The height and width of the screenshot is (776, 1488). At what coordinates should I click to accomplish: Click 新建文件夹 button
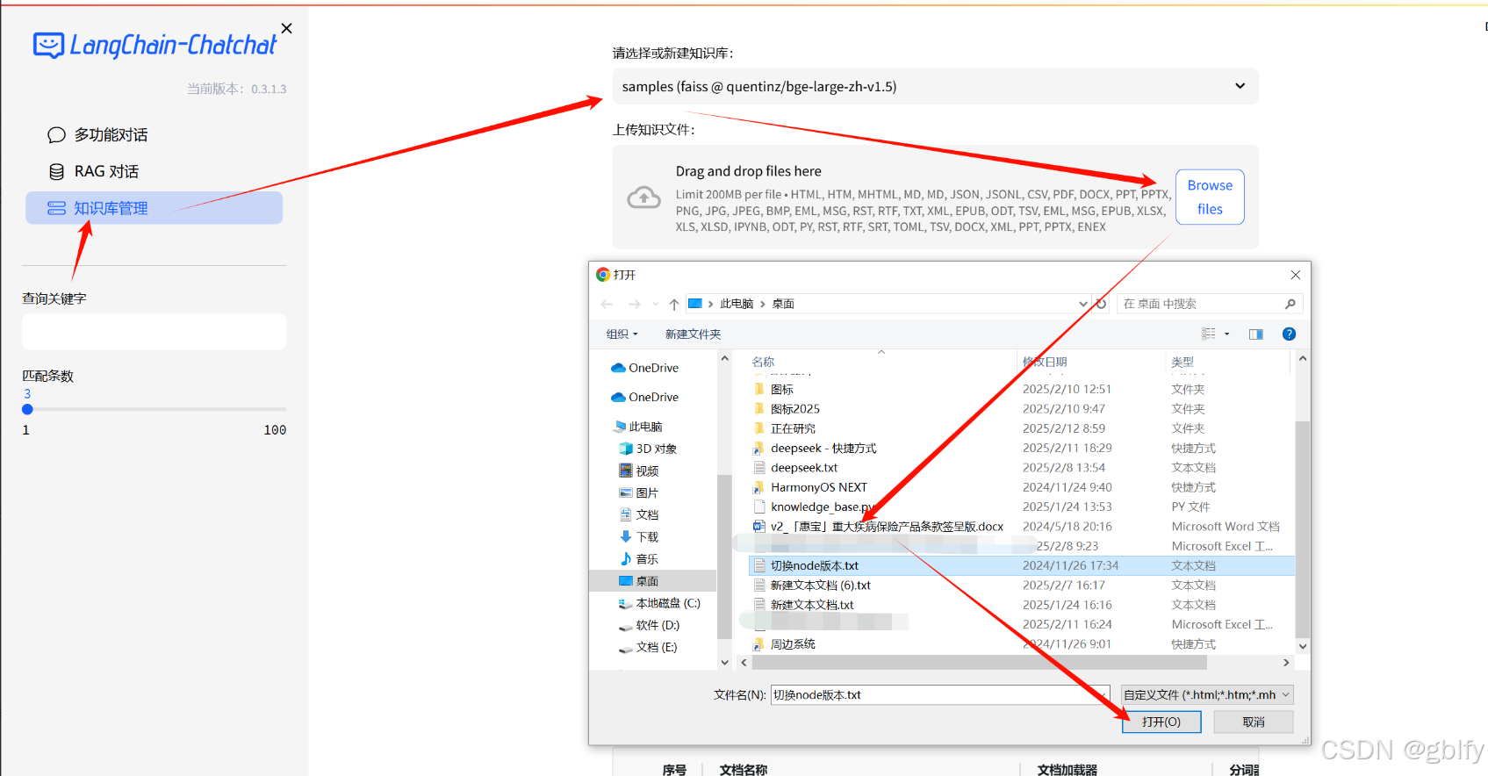click(693, 334)
